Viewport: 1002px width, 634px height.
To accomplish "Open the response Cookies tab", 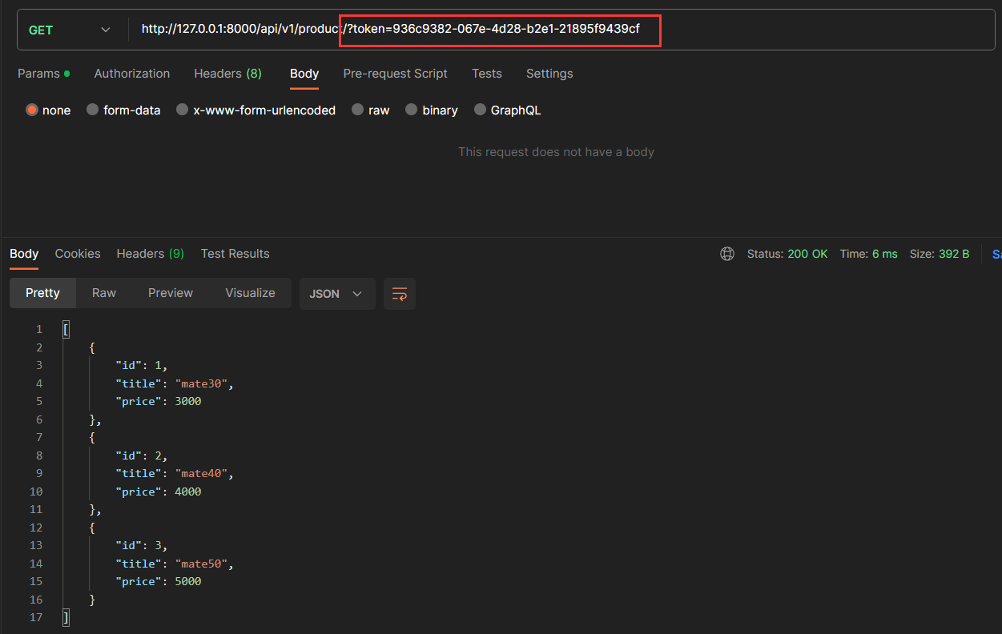I will click(78, 254).
